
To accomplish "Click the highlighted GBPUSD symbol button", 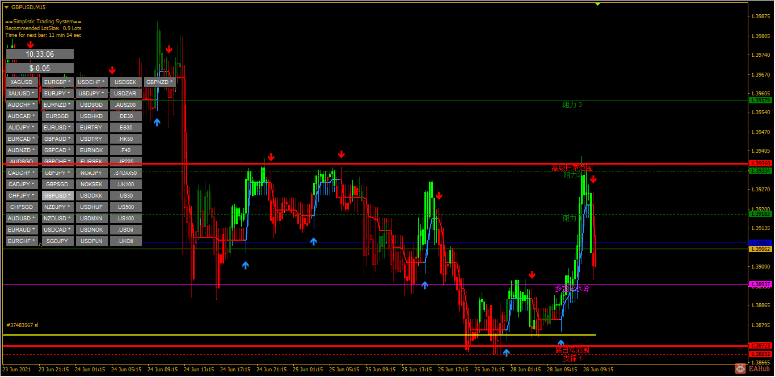I will pyautogui.click(x=57, y=196).
